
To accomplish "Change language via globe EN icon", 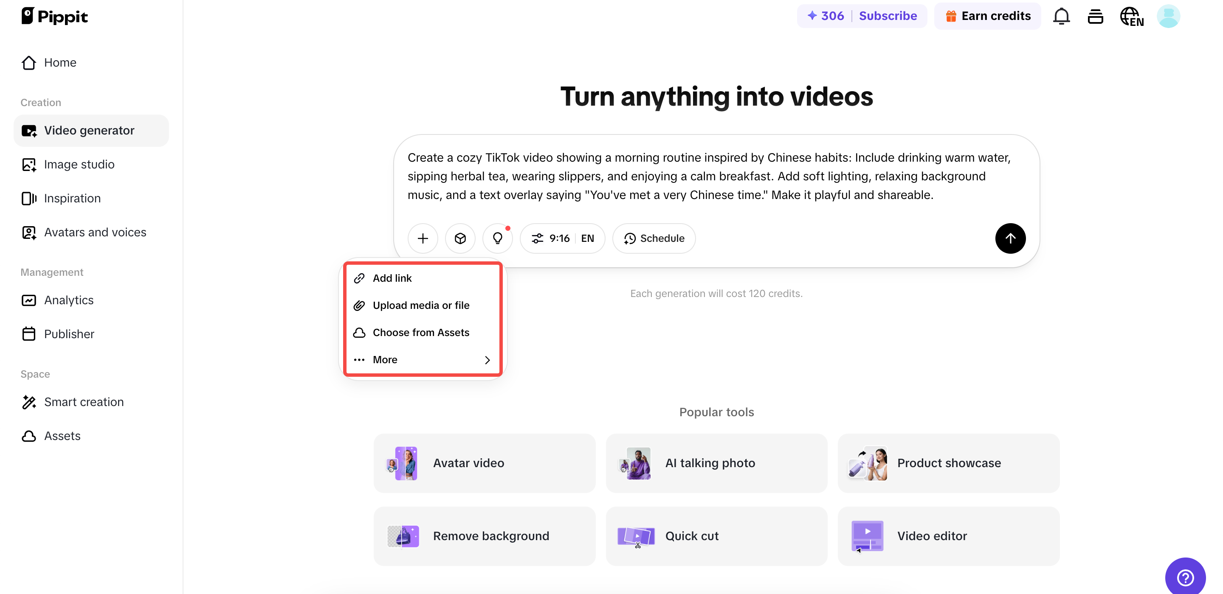I will click(1131, 16).
